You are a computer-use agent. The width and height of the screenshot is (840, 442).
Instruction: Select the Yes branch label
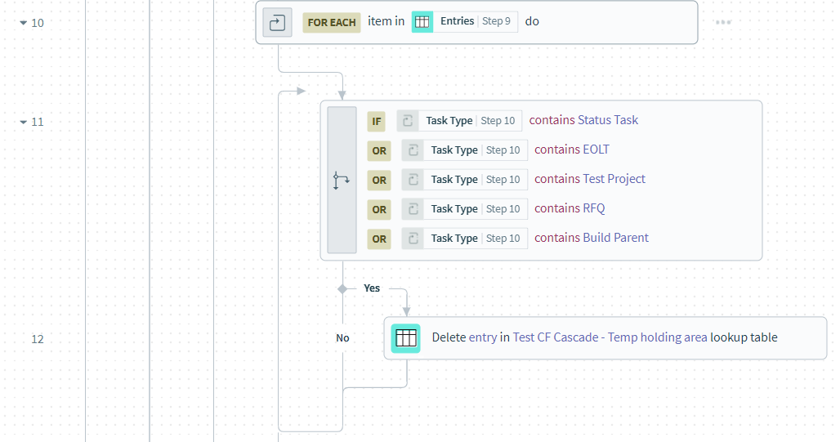click(x=372, y=288)
